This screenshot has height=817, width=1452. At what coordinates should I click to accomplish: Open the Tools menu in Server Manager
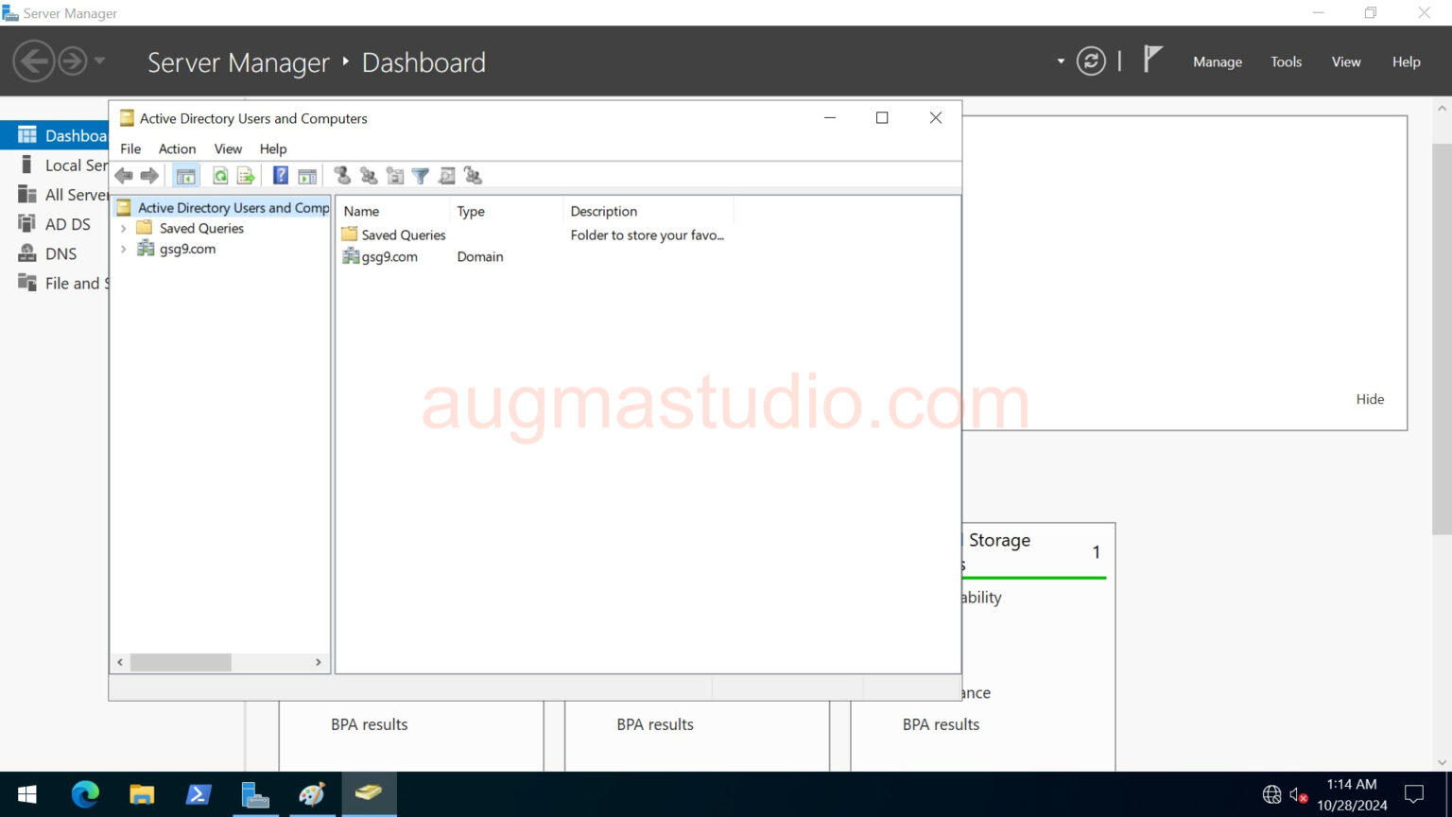[1286, 61]
